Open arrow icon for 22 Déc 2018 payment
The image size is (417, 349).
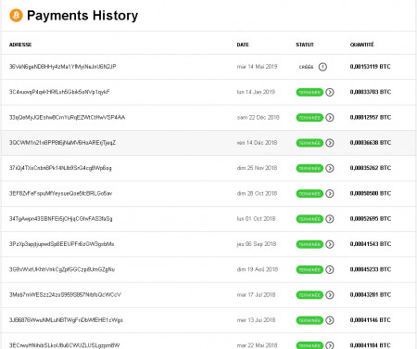[x=330, y=118]
